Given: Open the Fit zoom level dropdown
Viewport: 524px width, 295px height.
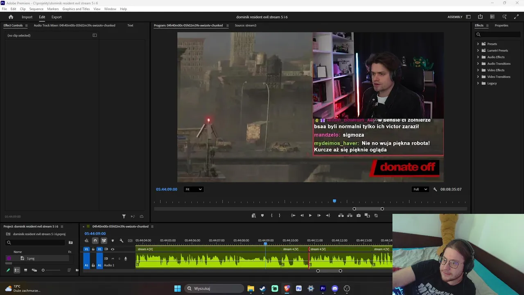Looking at the screenshot, I should pos(194,189).
